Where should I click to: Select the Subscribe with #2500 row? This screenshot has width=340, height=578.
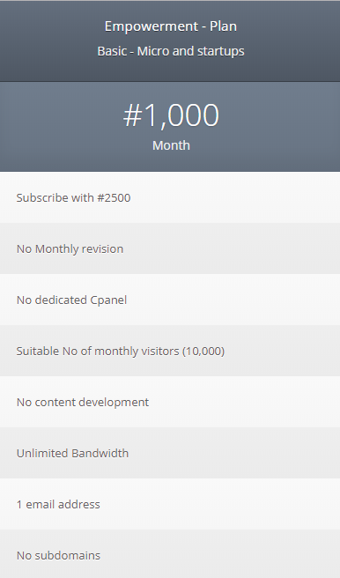(x=170, y=197)
